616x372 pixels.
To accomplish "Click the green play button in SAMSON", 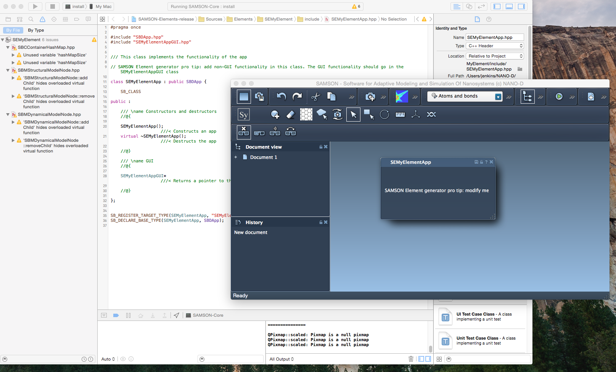I will (x=560, y=96).
